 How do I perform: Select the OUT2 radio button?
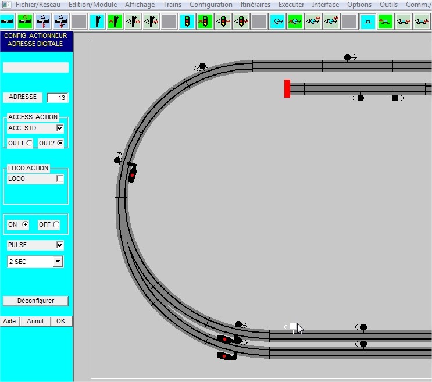tap(60, 143)
